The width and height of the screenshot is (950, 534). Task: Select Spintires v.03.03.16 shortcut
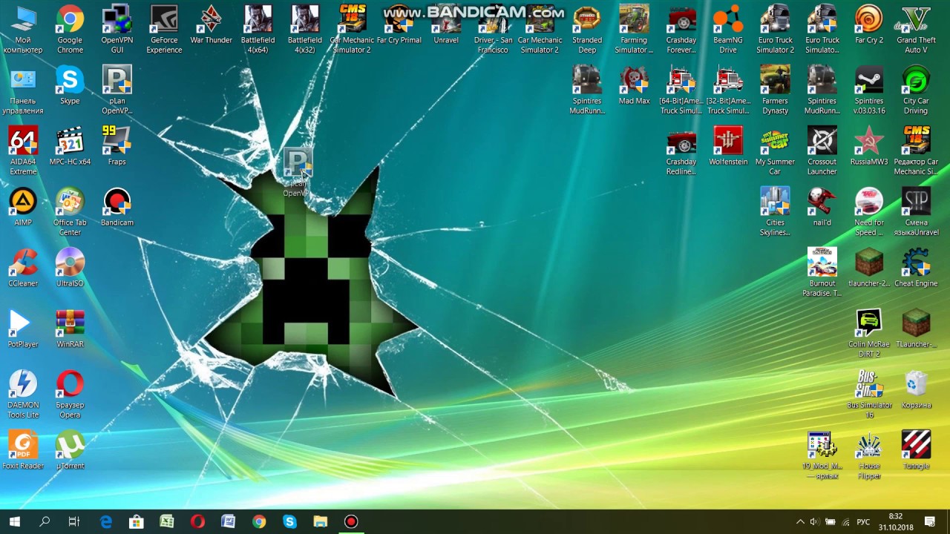[869, 89]
